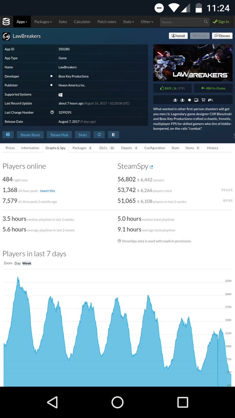The image size is (235, 418).
Task: Tap the Android Recents button
Action: (x=182, y=402)
